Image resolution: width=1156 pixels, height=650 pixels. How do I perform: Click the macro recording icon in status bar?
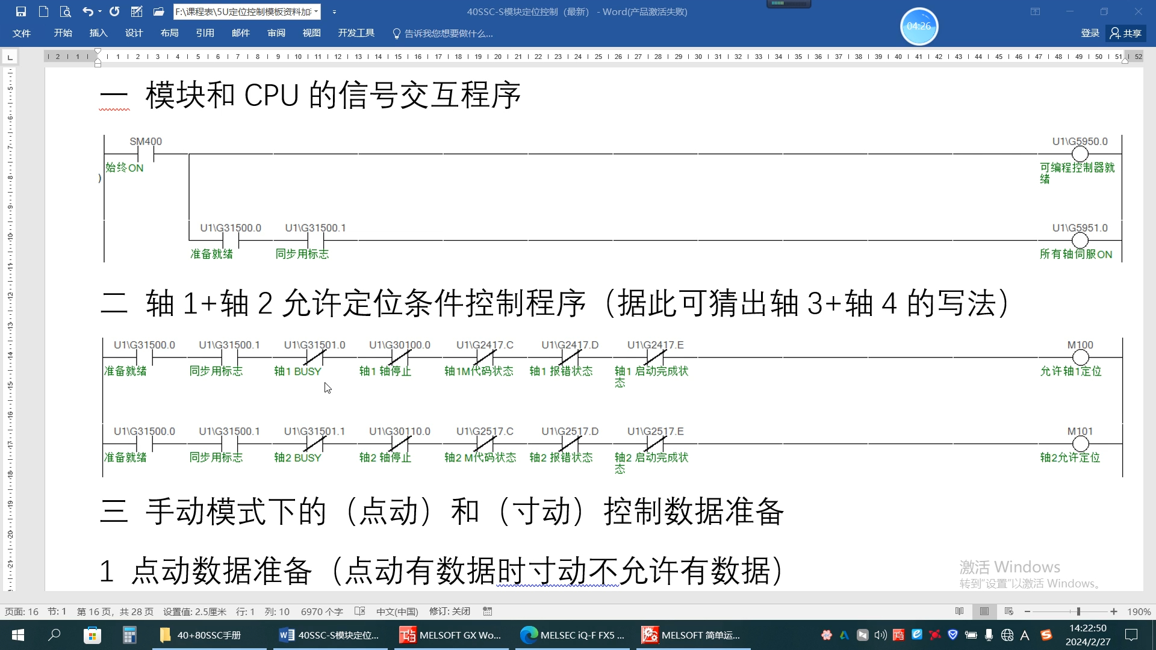tap(487, 611)
